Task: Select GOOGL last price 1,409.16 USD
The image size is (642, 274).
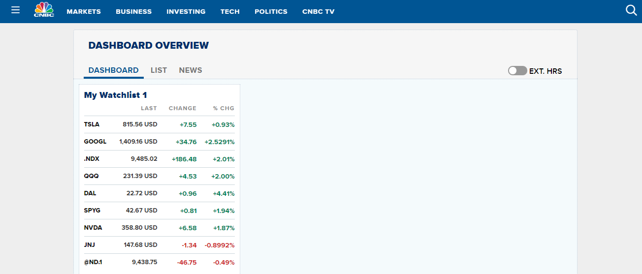Action: 138,142
